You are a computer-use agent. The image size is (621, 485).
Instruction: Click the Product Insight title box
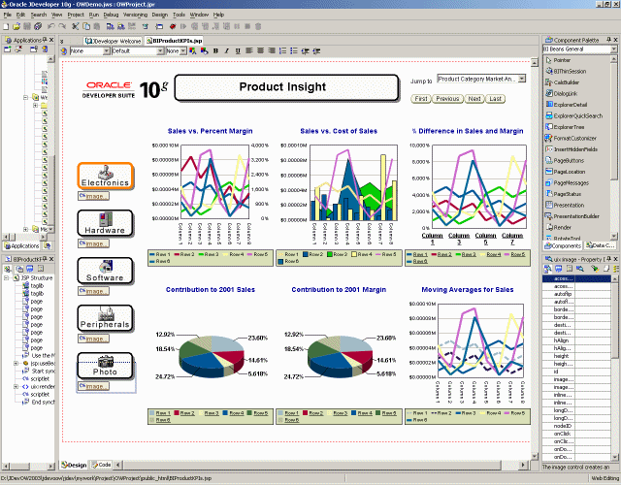287,87
